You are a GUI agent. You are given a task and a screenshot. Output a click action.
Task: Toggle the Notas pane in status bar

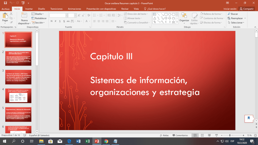164,135
